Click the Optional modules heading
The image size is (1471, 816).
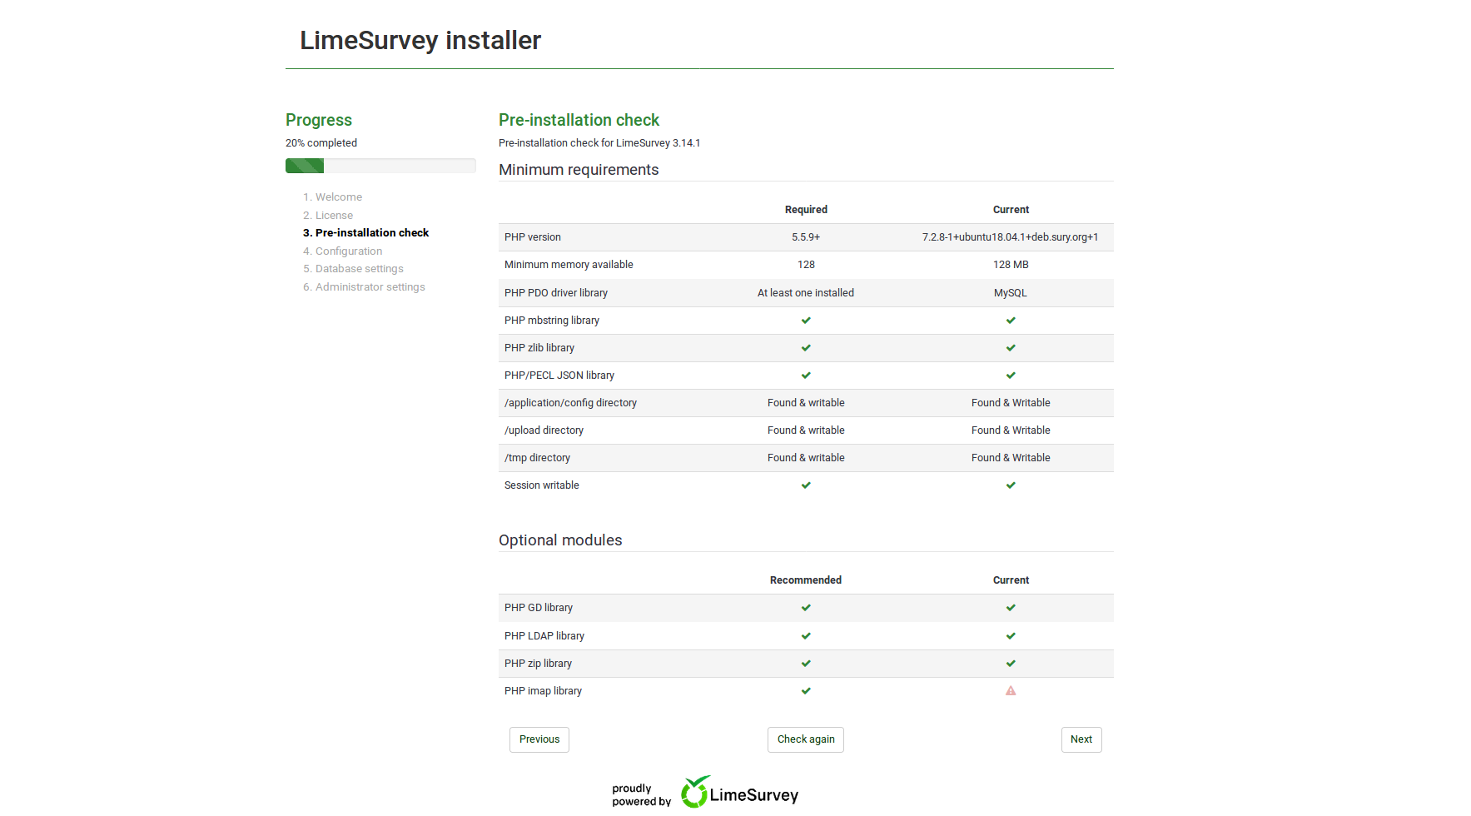[560, 540]
